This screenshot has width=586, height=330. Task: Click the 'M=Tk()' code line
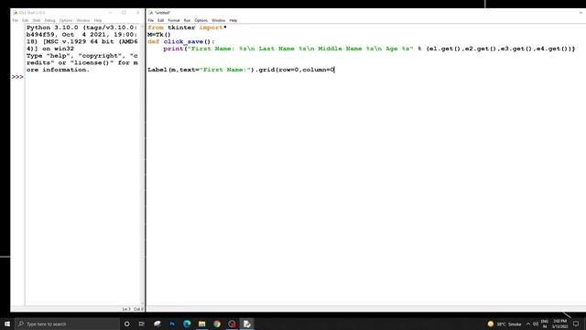click(x=159, y=35)
